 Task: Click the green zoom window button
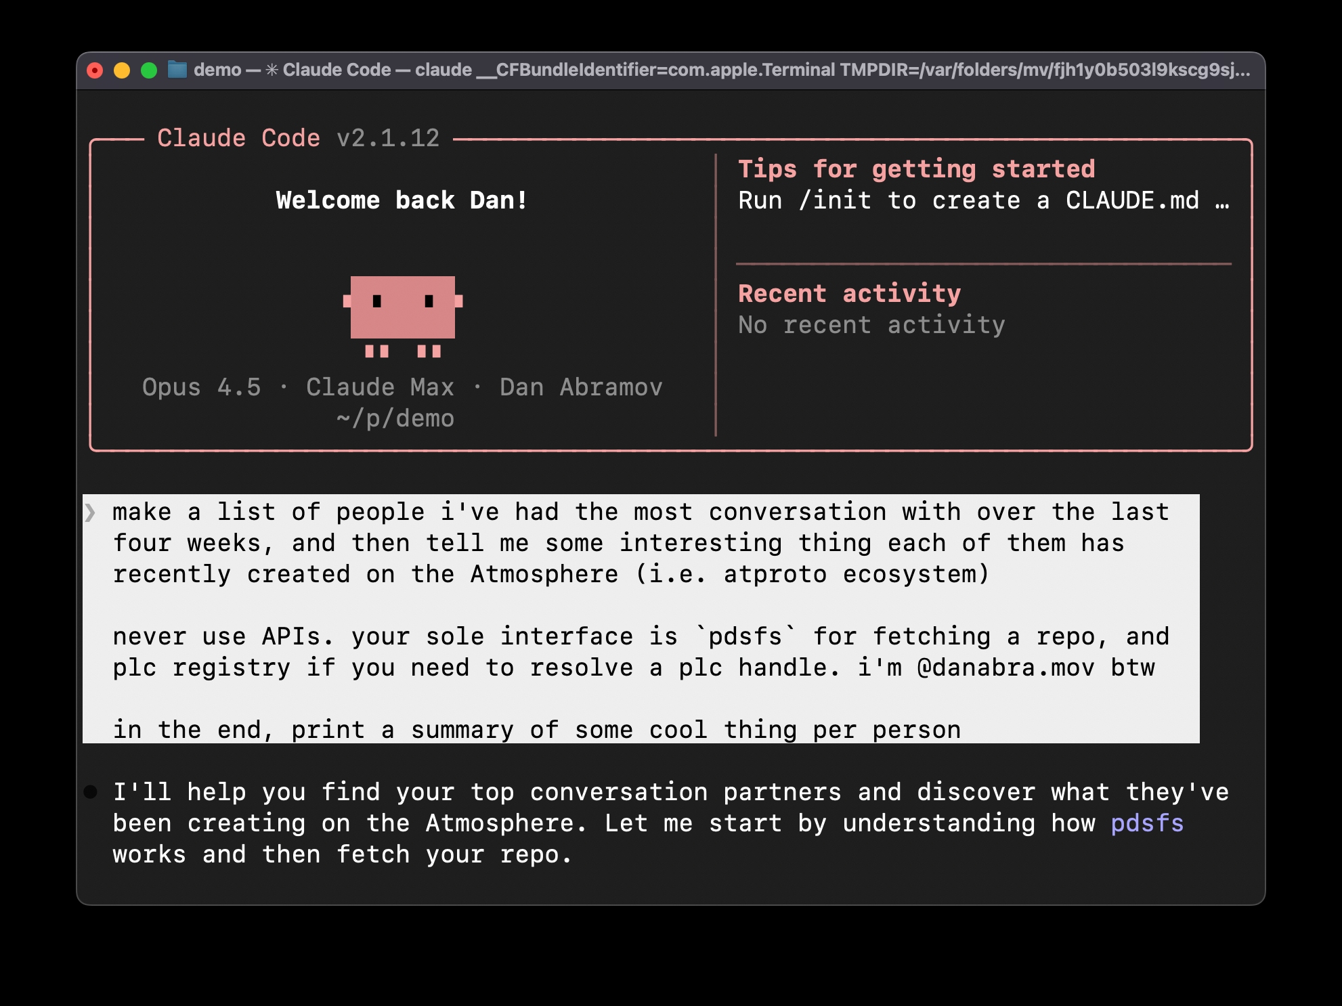click(x=149, y=70)
